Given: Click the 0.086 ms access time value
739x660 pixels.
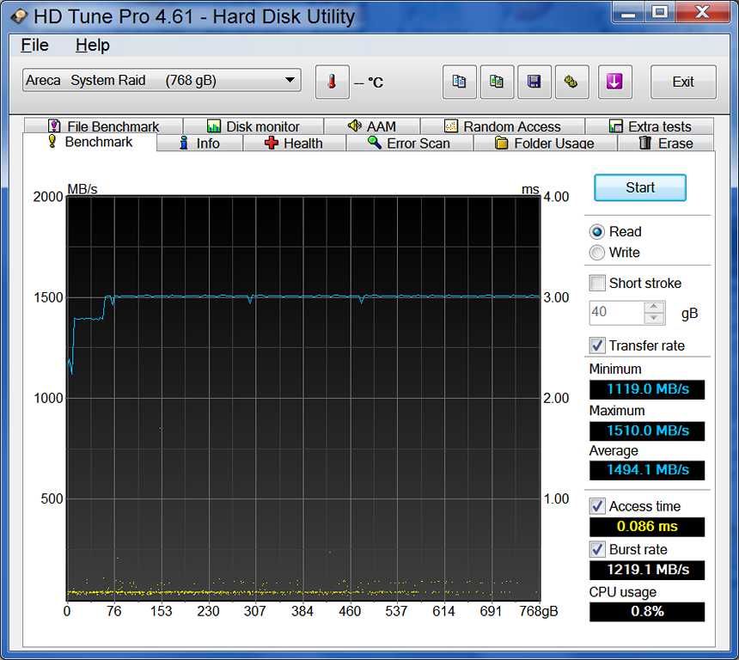Looking at the screenshot, I should pos(647,527).
